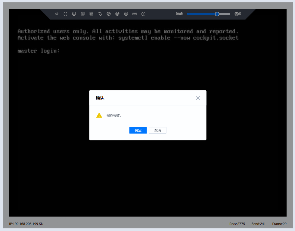This screenshot has width=295, height=231.
Task: Enter fullscreen mode via toolbar icon
Action: point(65,14)
